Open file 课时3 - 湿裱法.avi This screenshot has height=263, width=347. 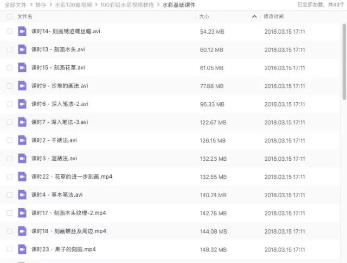coord(54,159)
